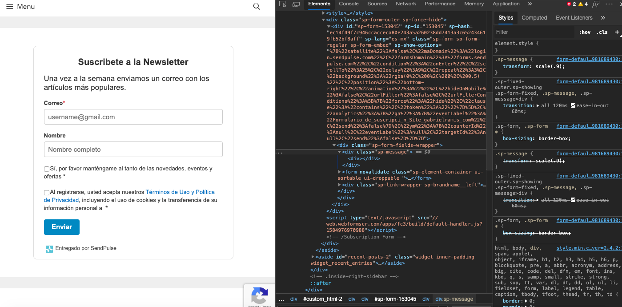Viewport: 622px width, 307px height.
Task: Toggle the device toolbar icon
Action: coord(296,4)
